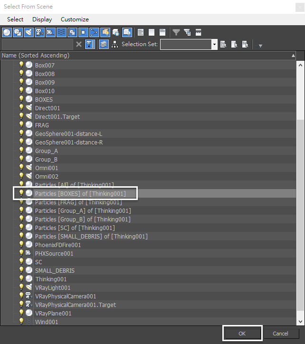
Task: Click the funnel with settings icon
Action: (187, 32)
